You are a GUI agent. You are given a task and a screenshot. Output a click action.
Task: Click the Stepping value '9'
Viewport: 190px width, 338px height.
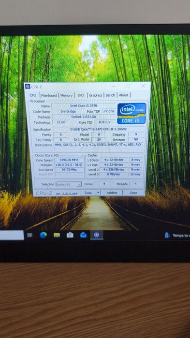click(136, 134)
